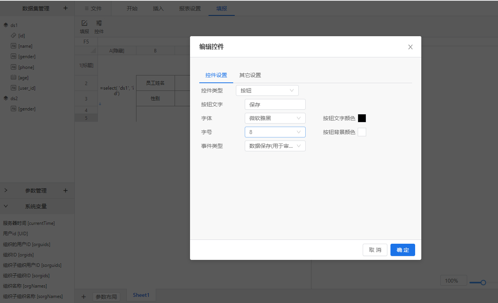Click 组织子组织用户ID [sorguids] variable
498x303 pixels.
[32, 265]
